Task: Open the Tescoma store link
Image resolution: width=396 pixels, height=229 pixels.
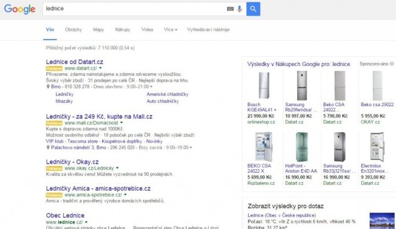Action: (82, 141)
